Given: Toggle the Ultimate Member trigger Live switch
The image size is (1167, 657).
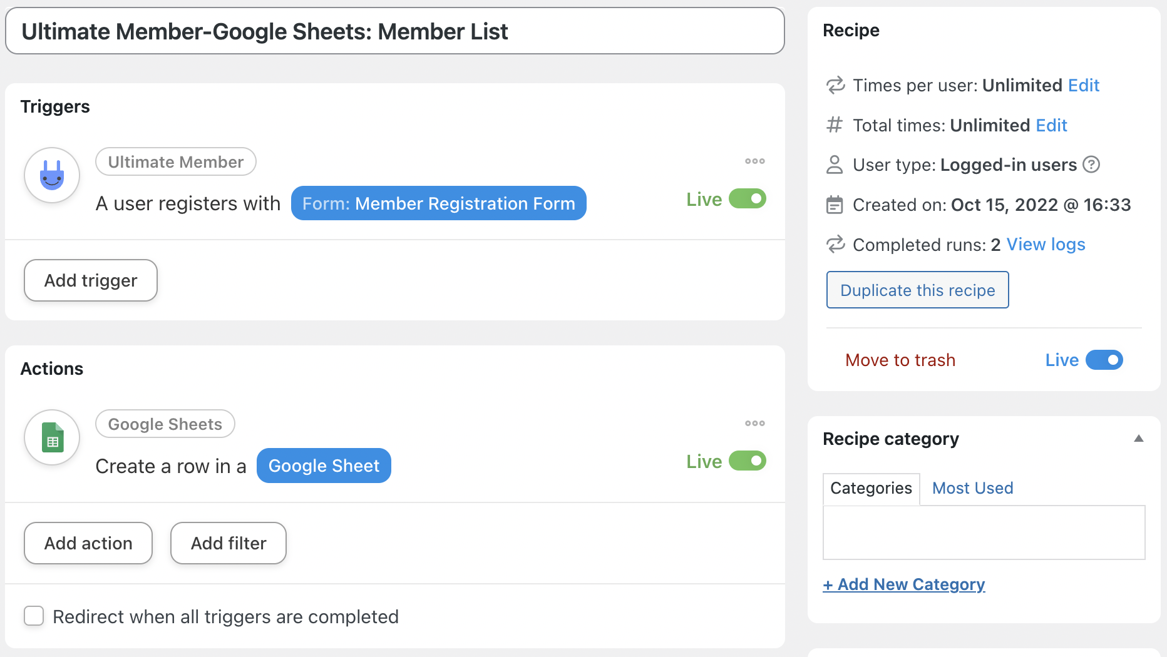Looking at the screenshot, I should (748, 199).
